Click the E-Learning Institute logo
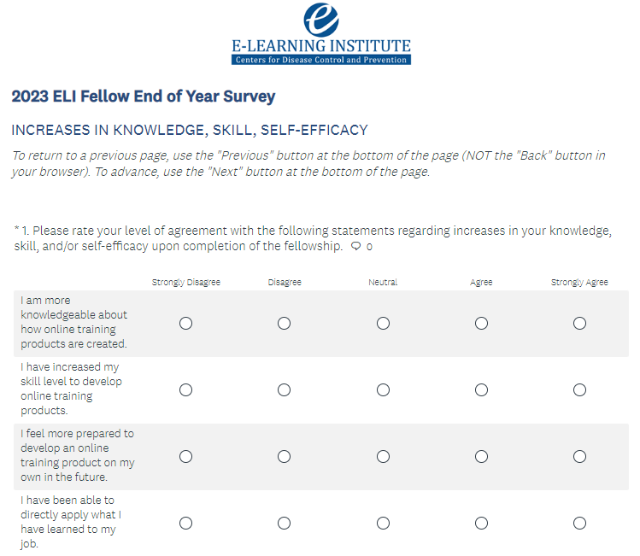Image resolution: width=640 pixels, height=556 pixels. click(x=320, y=34)
